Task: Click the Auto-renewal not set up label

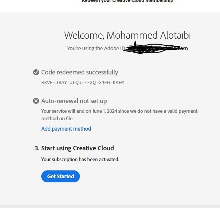Action: 74,101
